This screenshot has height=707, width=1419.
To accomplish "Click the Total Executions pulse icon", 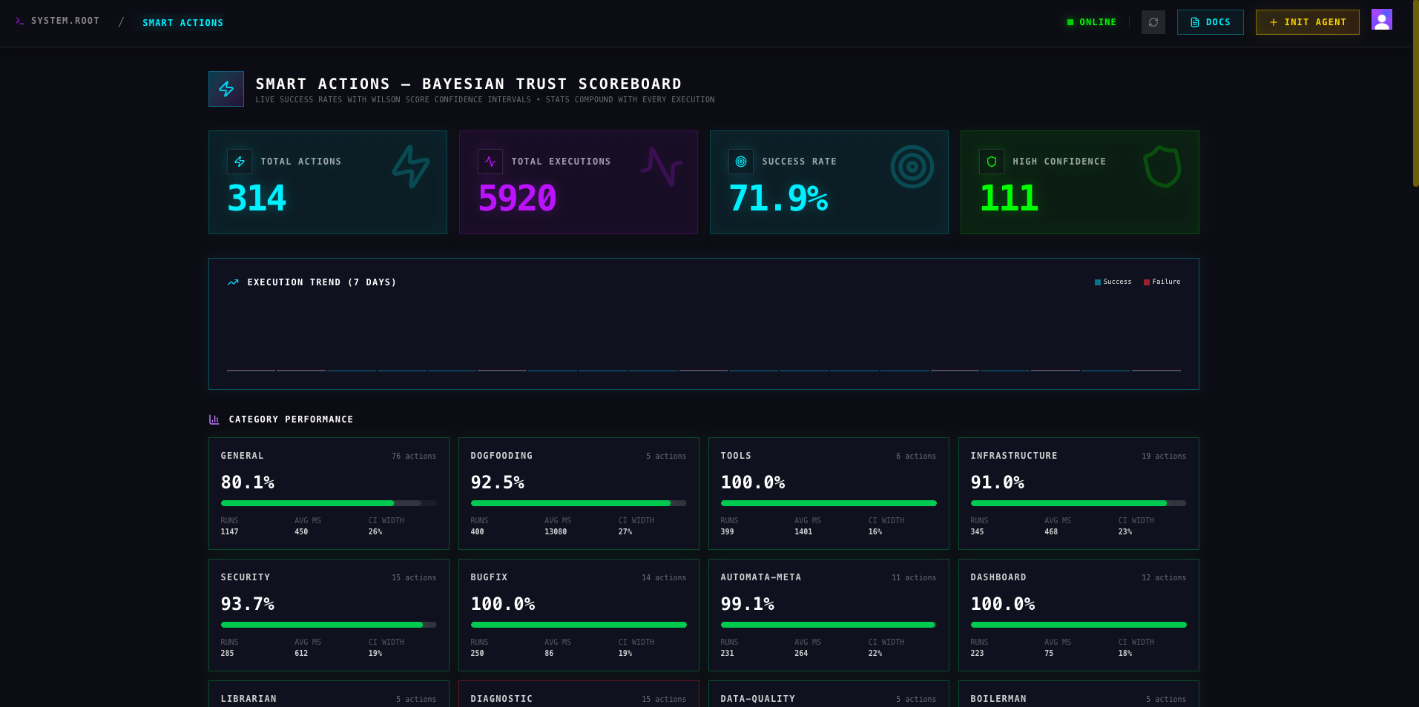I will tap(490, 162).
